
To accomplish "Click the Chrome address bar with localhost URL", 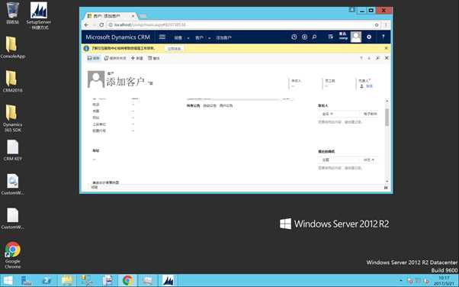I will point(240,25).
